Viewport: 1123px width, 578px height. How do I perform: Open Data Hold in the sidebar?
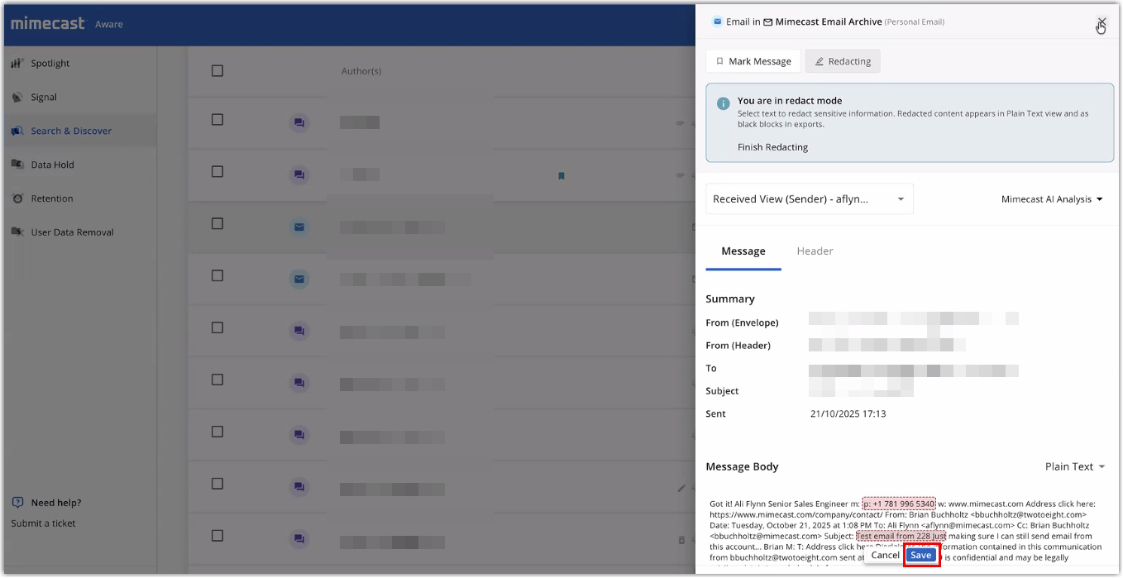pos(52,165)
